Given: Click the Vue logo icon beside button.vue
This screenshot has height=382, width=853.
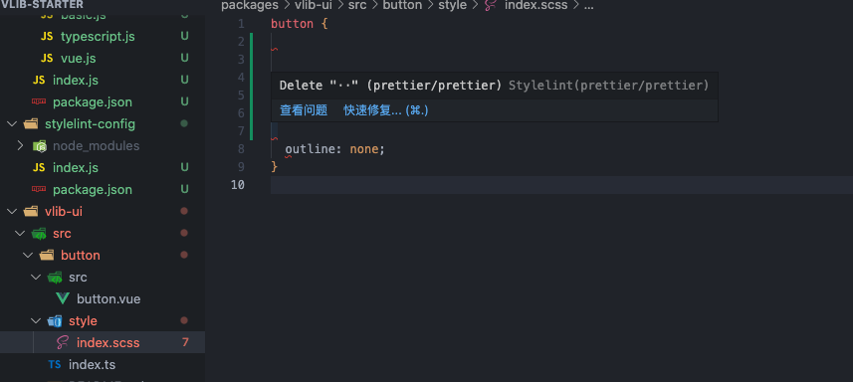Looking at the screenshot, I should coord(63,298).
